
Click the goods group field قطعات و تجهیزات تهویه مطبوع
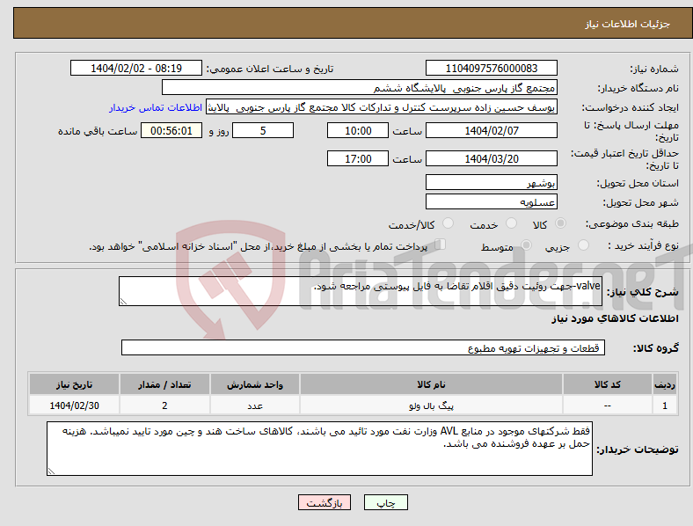(363, 347)
